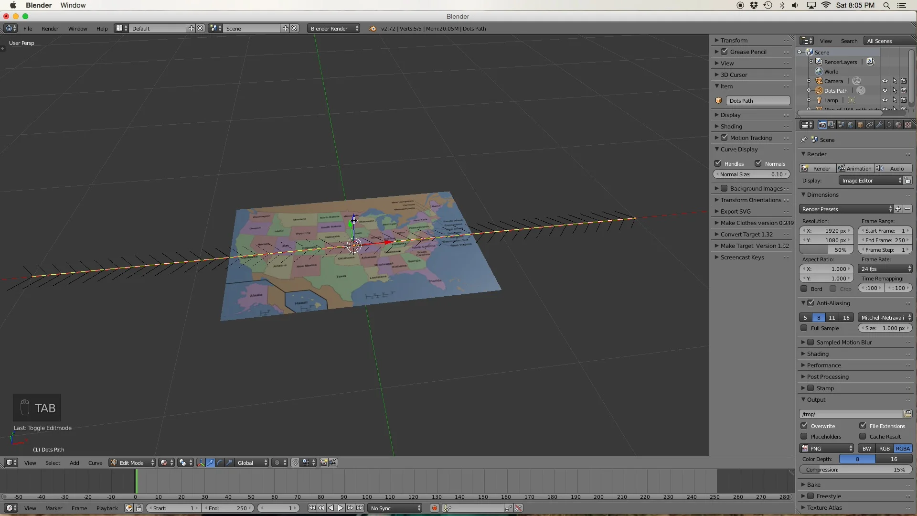Disable the Overwrite output checkbox
Image resolution: width=917 pixels, height=516 pixels.
point(804,426)
